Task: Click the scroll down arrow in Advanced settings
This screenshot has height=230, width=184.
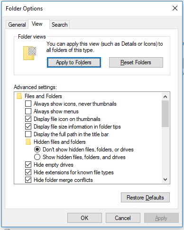Action: pyautogui.click(x=166, y=180)
